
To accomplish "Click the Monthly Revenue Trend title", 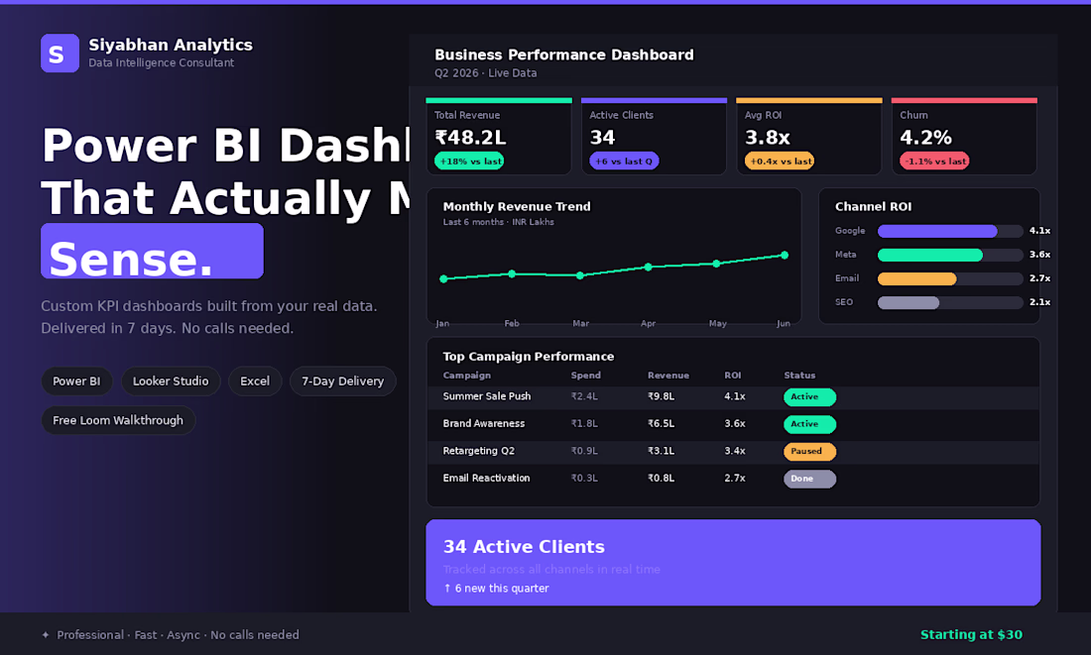I will [x=517, y=206].
